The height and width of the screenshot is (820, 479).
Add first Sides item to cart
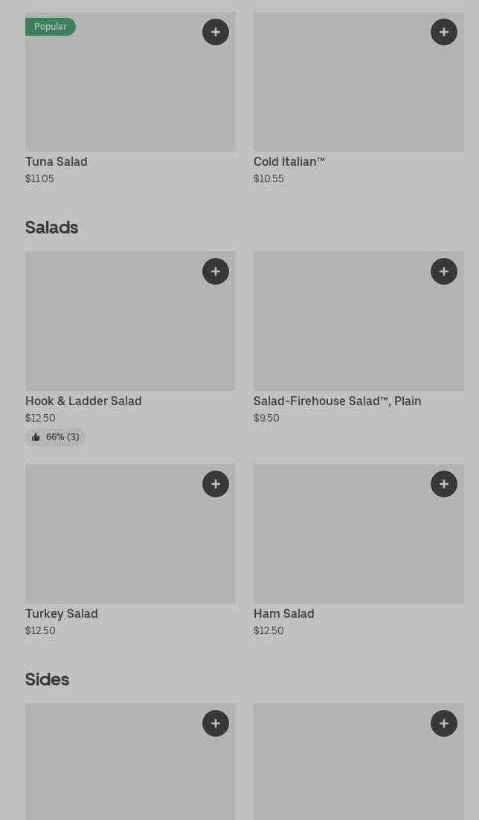(x=216, y=723)
